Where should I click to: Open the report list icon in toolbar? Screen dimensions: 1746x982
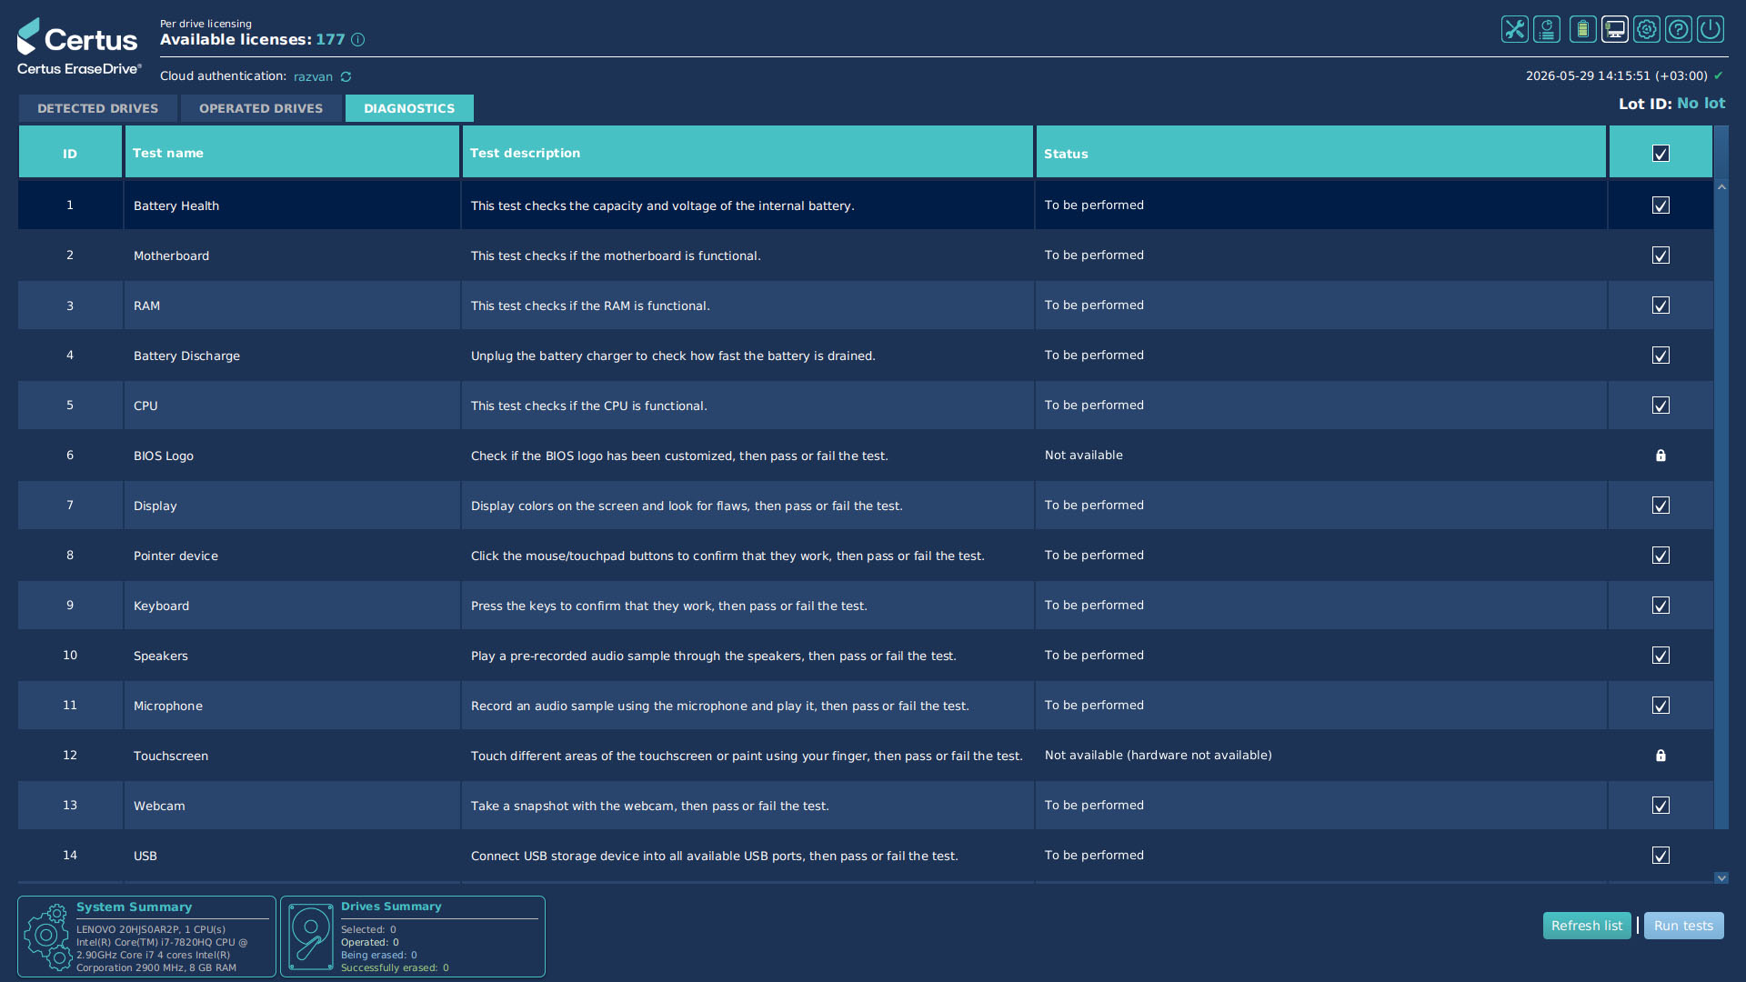pyautogui.click(x=1547, y=29)
